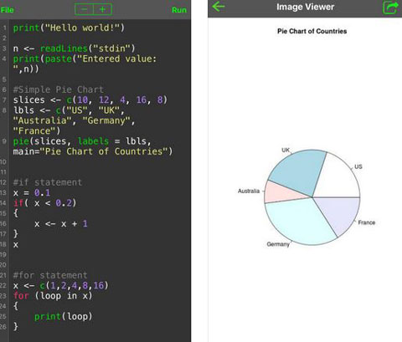Screen dimensions: 402x342
Task: Click the Image Viewer header title
Action: (x=305, y=7)
